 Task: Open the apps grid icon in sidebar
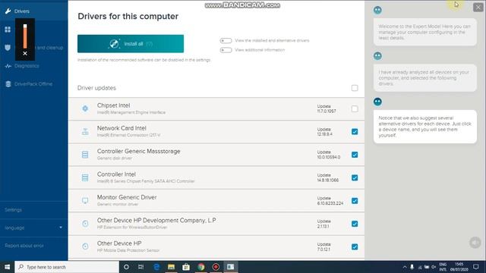click(8, 30)
